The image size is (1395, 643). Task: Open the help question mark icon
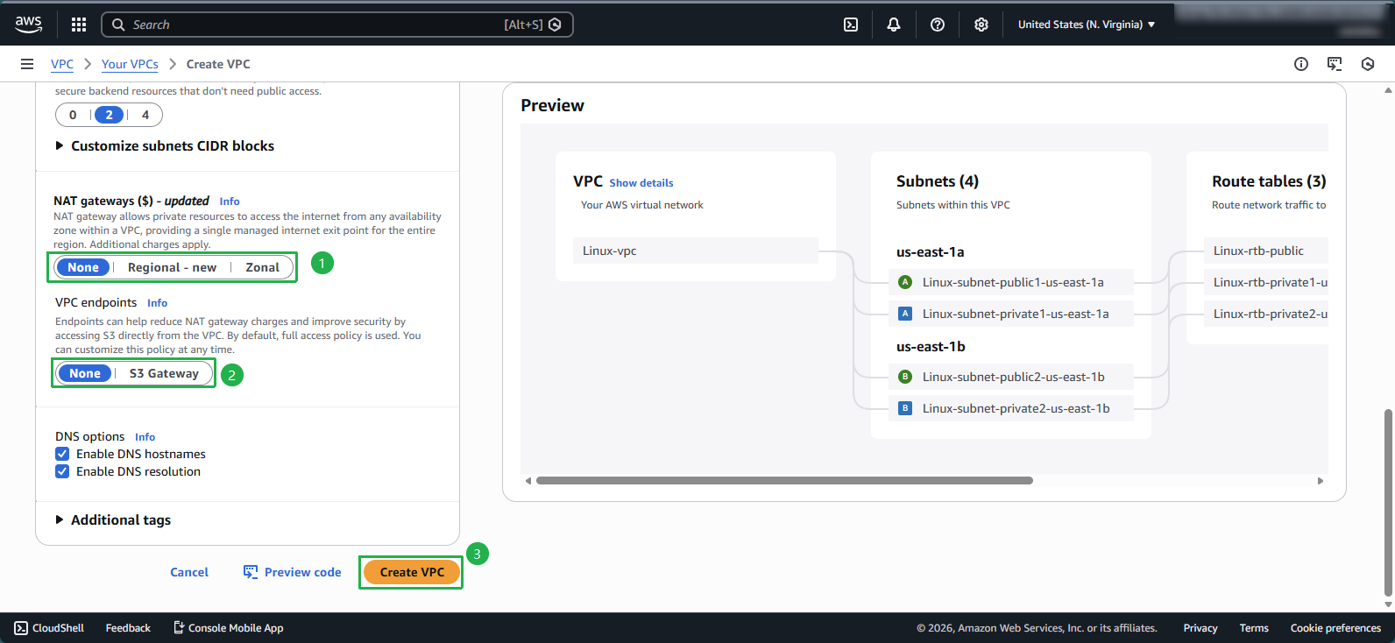[938, 25]
